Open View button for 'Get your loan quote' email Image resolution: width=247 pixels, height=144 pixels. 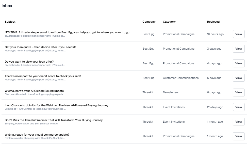(x=238, y=49)
